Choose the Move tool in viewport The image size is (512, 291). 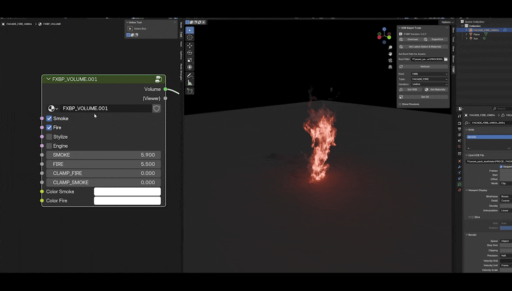[190, 46]
